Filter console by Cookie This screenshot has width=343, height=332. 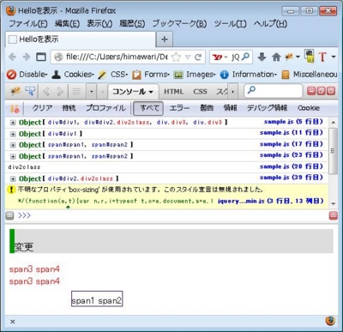pos(309,108)
